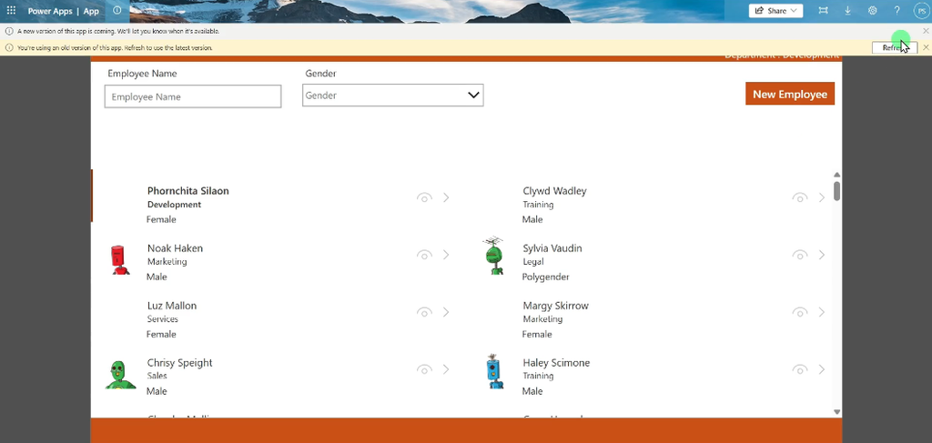932x443 pixels.
Task: Open the settings gear icon
Action: coord(873,11)
